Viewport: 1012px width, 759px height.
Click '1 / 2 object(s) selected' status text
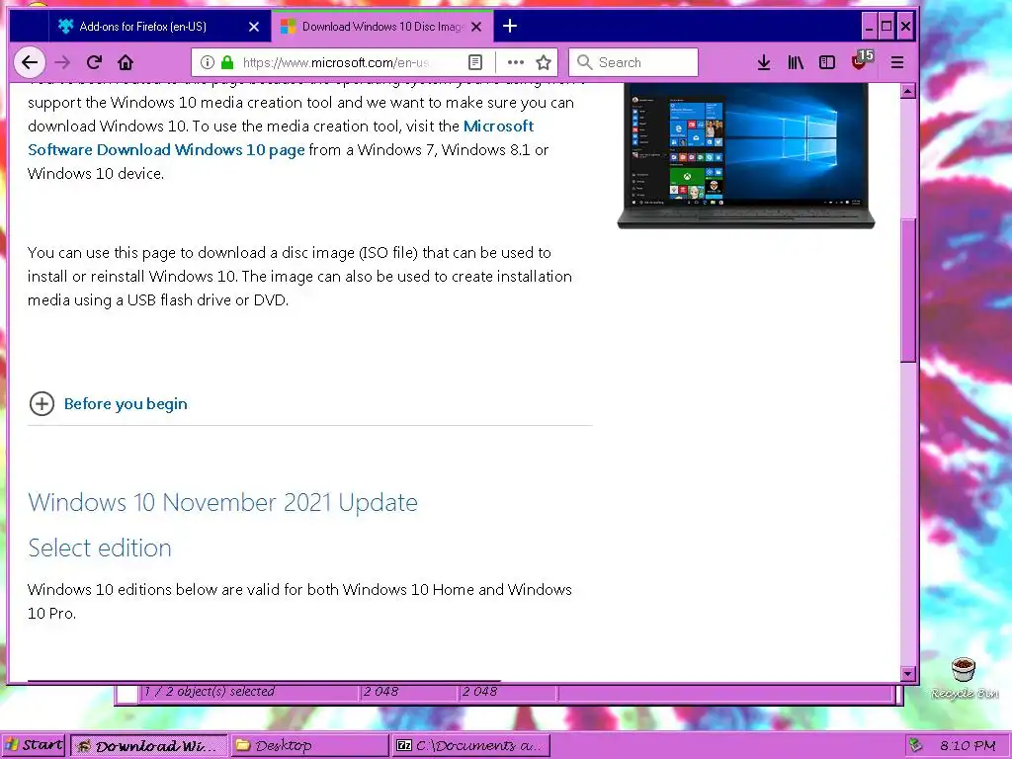(x=210, y=691)
